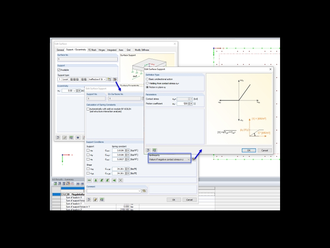Open friction coefficient value arrow menu
This screenshot has width=330, height=248.
click(191, 104)
